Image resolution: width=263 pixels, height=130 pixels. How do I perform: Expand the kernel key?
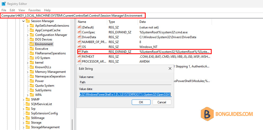click(28, 63)
